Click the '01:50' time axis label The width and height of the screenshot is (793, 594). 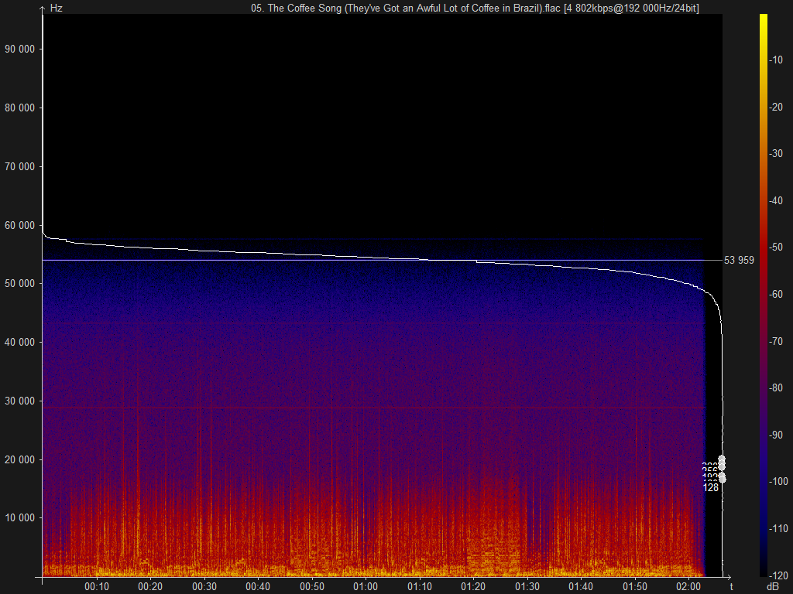635,586
